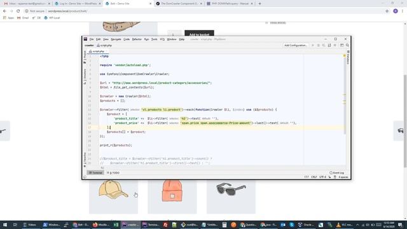Open the Help menu in PhpStorm

(182, 39)
